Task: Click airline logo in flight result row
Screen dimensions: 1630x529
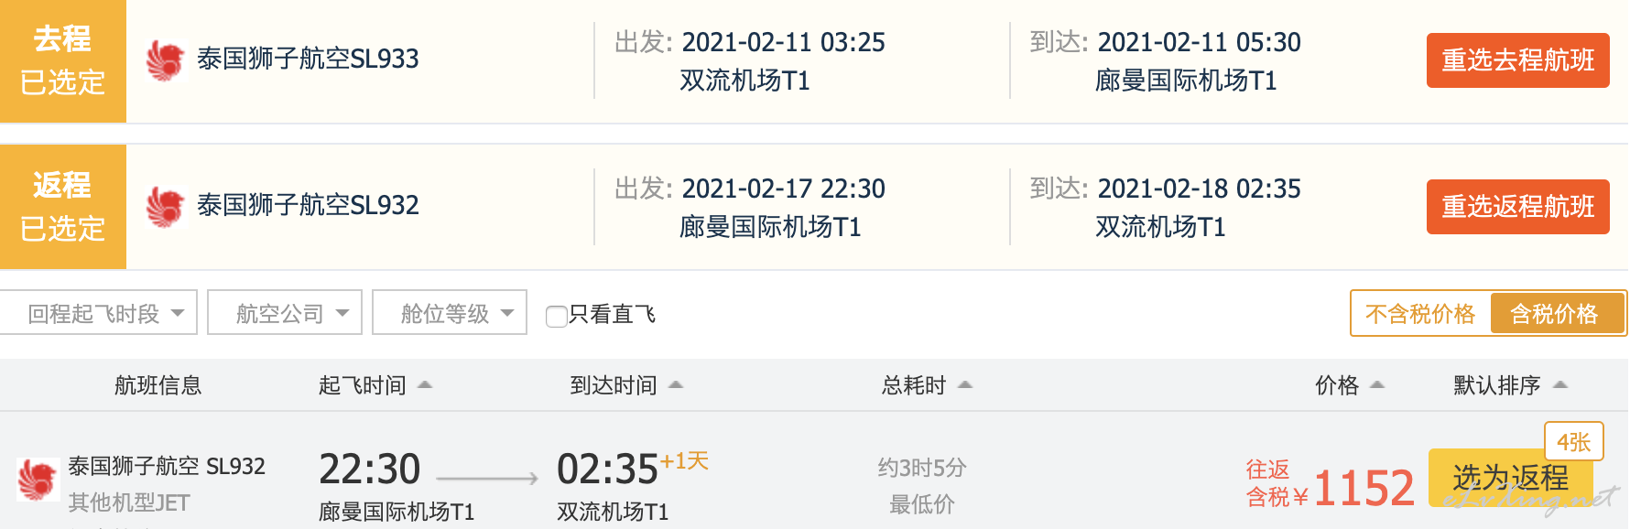Action: 38,480
